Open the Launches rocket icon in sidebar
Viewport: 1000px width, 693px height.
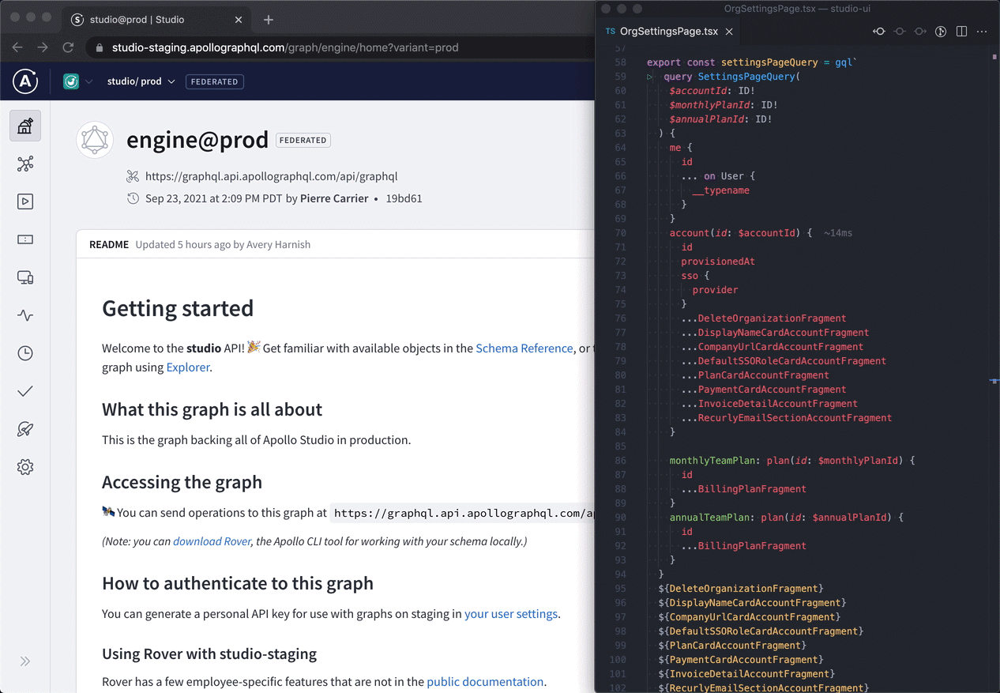click(25, 429)
